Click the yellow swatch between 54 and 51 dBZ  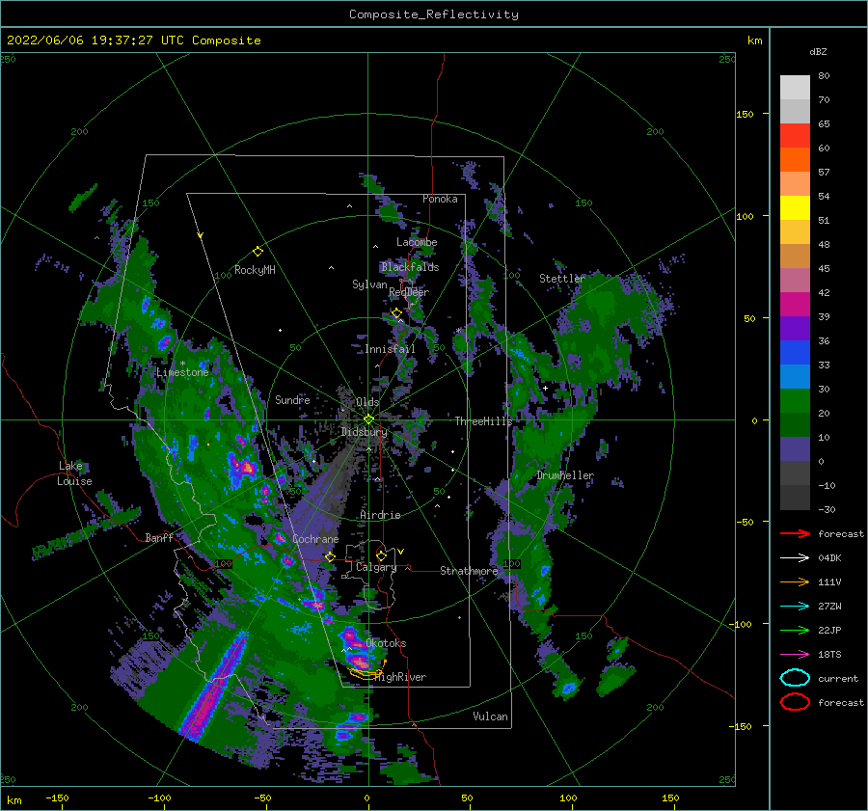coord(795,208)
